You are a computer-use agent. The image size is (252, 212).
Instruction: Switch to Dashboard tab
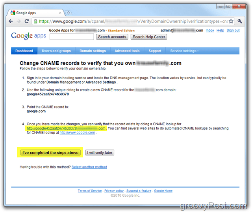point(24,51)
